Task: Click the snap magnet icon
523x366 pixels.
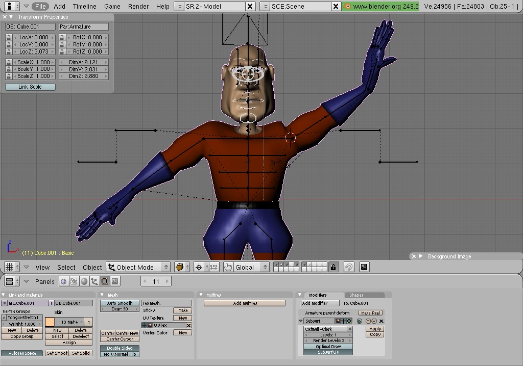Action: pyautogui.click(x=348, y=267)
